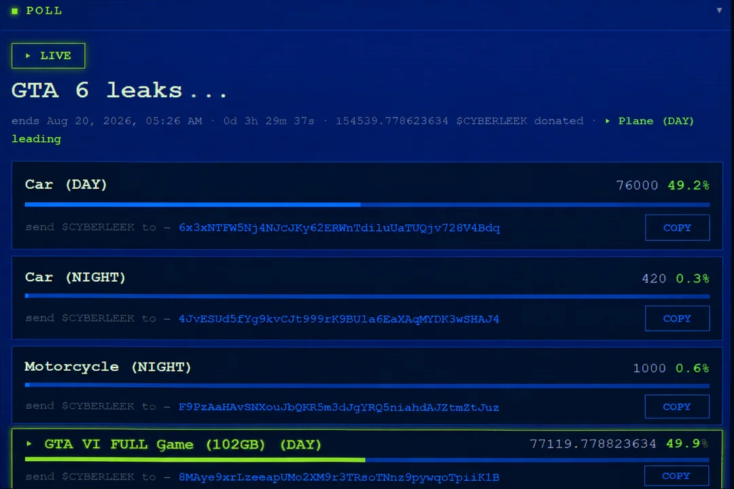
Task: Click 'send $CYBERLEEK to' in Motorcycle row
Action: (x=91, y=406)
